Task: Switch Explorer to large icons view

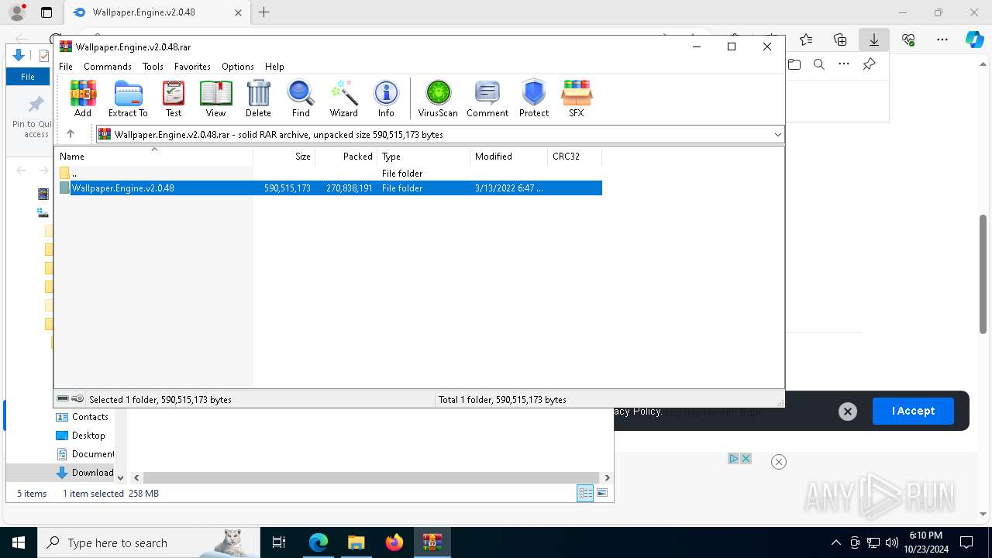Action: pyautogui.click(x=602, y=493)
